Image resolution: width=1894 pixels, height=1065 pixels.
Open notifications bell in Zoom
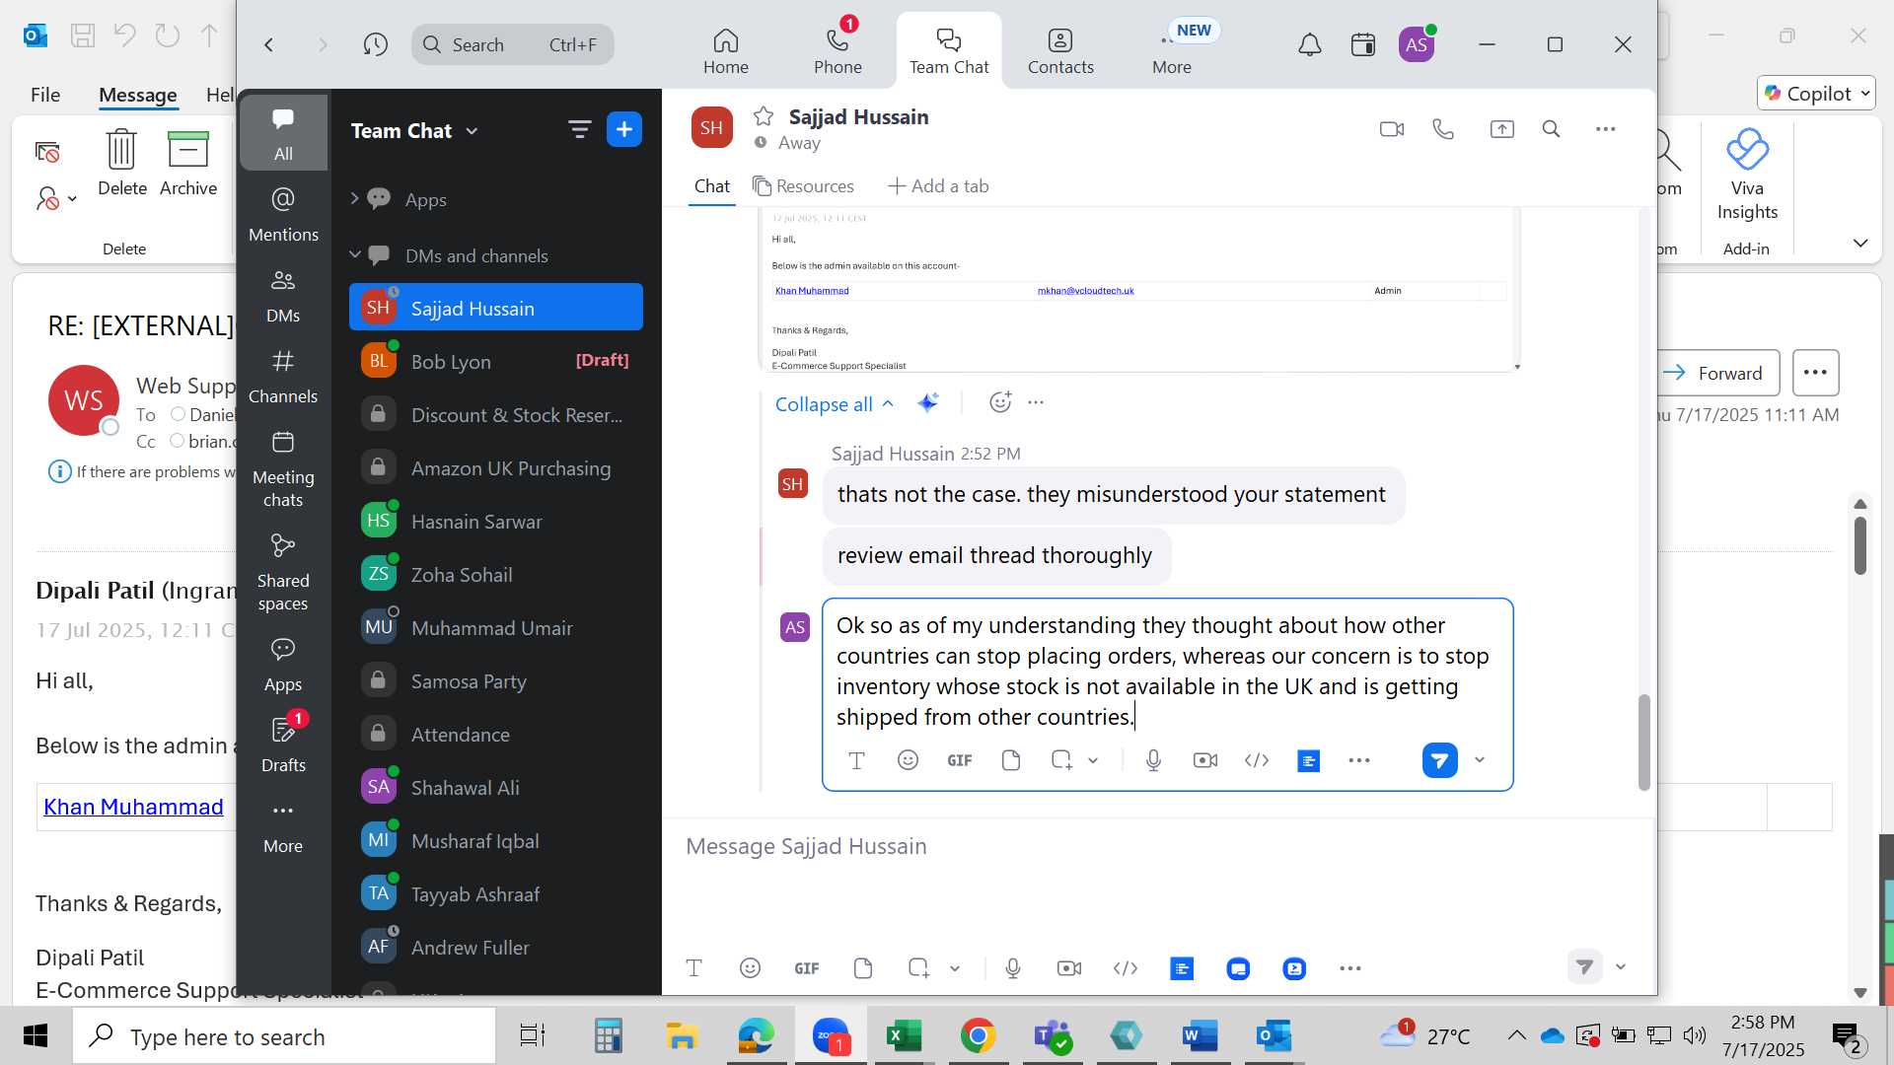pyautogui.click(x=1309, y=44)
